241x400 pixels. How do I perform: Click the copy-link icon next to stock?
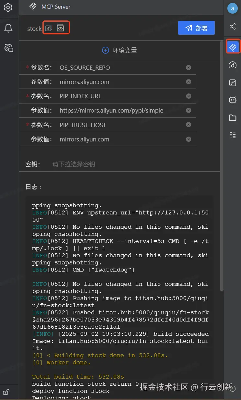pyautogui.click(x=49, y=28)
